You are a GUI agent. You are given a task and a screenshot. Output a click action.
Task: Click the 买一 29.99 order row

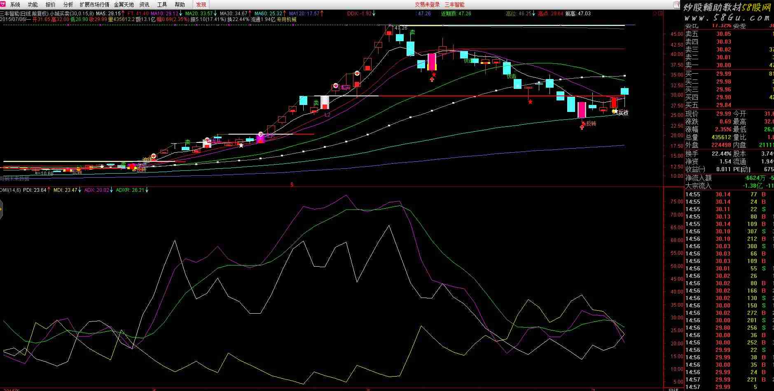pos(729,74)
